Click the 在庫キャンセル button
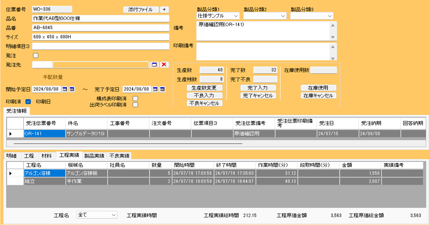Screen dimensions: 430x225 318,95
